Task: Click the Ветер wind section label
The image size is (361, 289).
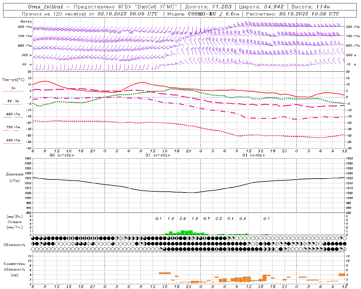Action: click(26, 21)
